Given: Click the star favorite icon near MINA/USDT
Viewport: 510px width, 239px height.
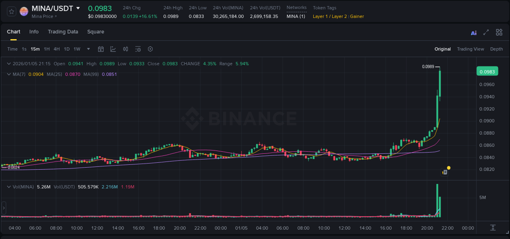Looking at the screenshot, I should 11,11.
